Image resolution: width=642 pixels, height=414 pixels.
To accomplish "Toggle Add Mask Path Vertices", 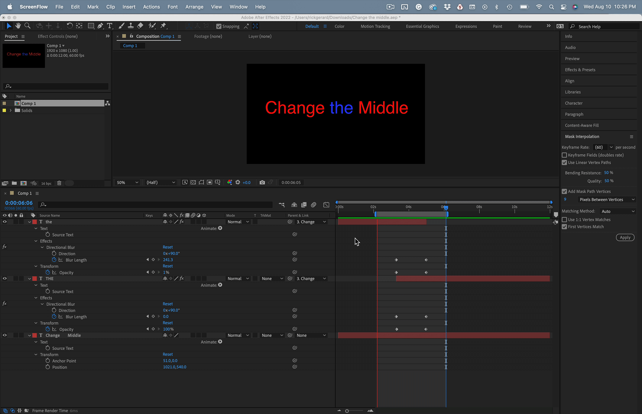I will point(564,191).
